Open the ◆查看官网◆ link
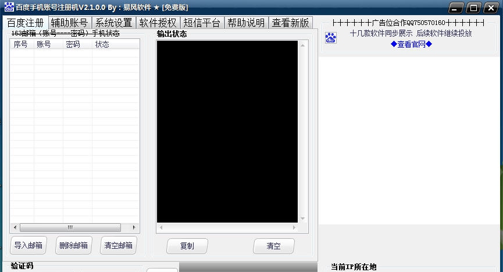Image resolution: width=503 pixels, height=272 pixels. [411, 44]
